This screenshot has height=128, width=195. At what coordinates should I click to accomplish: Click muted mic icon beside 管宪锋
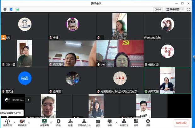pos(3,91)
